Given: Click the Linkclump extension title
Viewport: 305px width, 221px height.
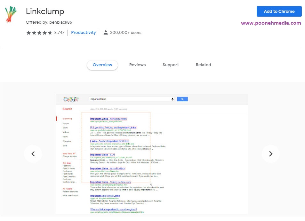Looking at the screenshot, I should pyautogui.click(x=45, y=11).
